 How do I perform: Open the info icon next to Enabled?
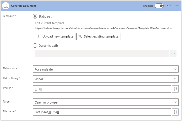[x=169, y=5]
